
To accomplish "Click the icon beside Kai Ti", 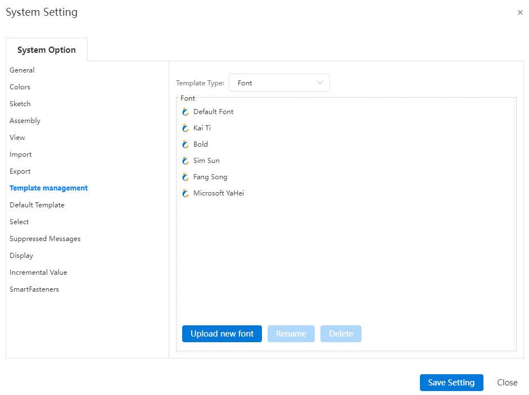I will (x=185, y=128).
